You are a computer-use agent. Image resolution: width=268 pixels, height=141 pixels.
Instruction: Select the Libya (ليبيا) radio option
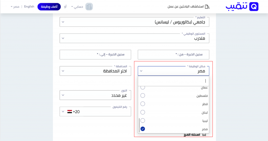(x=143, y=121)
